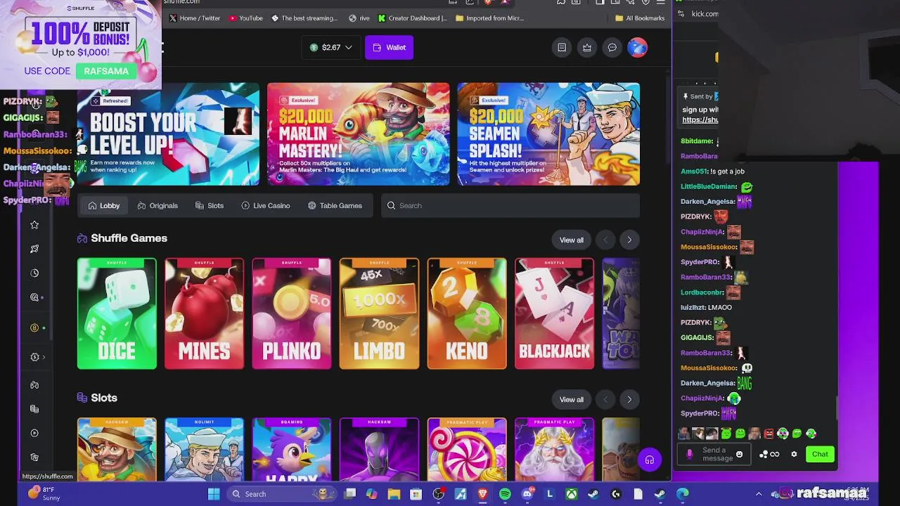Open File Explorer from the taskbar
Viewport: 900px width, 506px height.
point(394,494)
